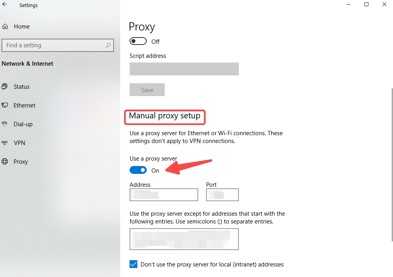Click the Proxy globe icon
393x277 pixels.
click(x=5, y=161)
